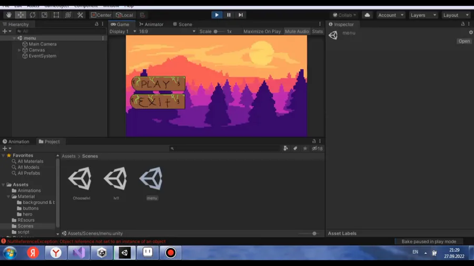The height and width of the screenshot is (266, 474).
Task: Open Layout dropdown
Action: click(x=456, y=15)
